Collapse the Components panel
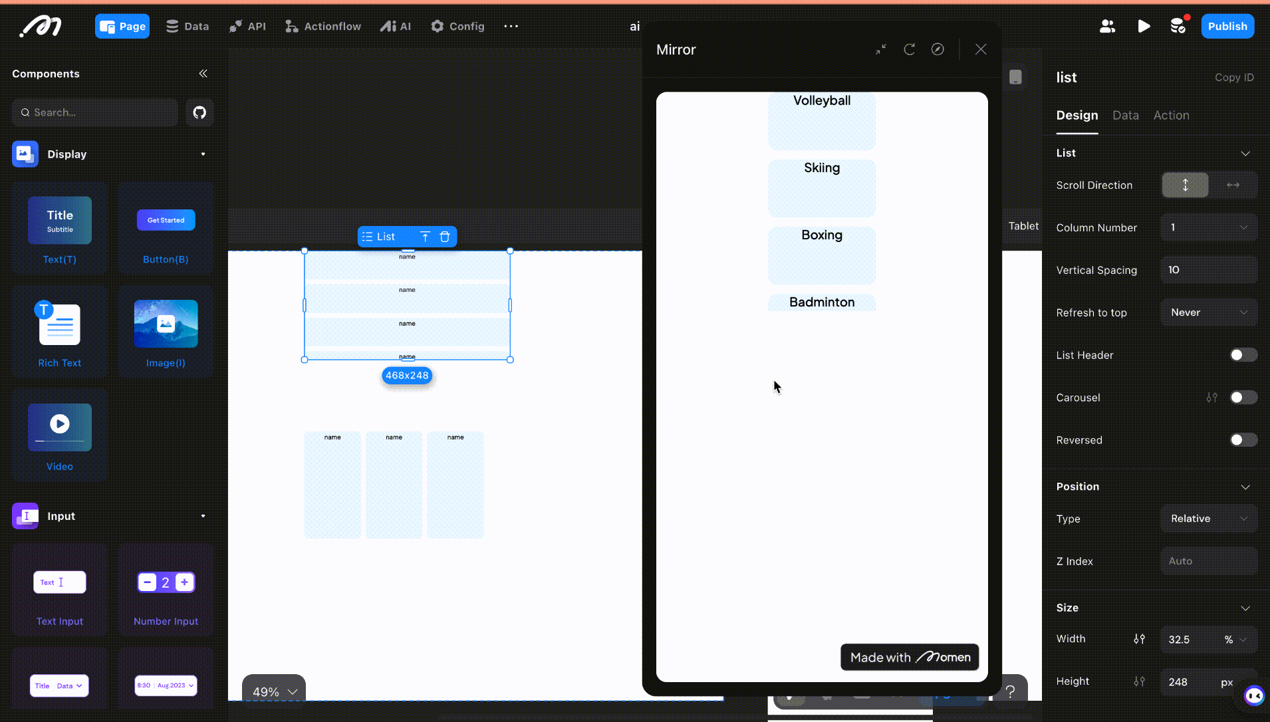 click(203, 74)
